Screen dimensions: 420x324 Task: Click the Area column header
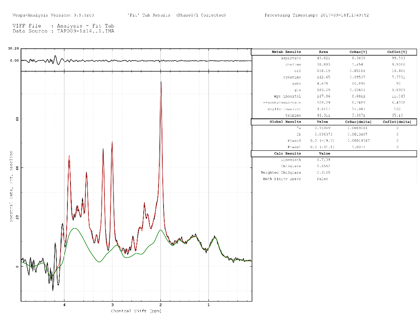322,52
